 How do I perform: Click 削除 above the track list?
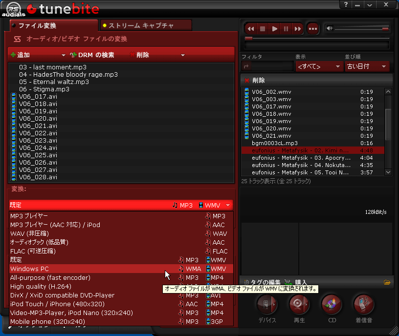(x=255, y=81)
